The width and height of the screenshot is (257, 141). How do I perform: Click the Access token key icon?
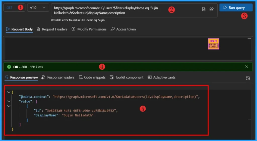point(112,29)
